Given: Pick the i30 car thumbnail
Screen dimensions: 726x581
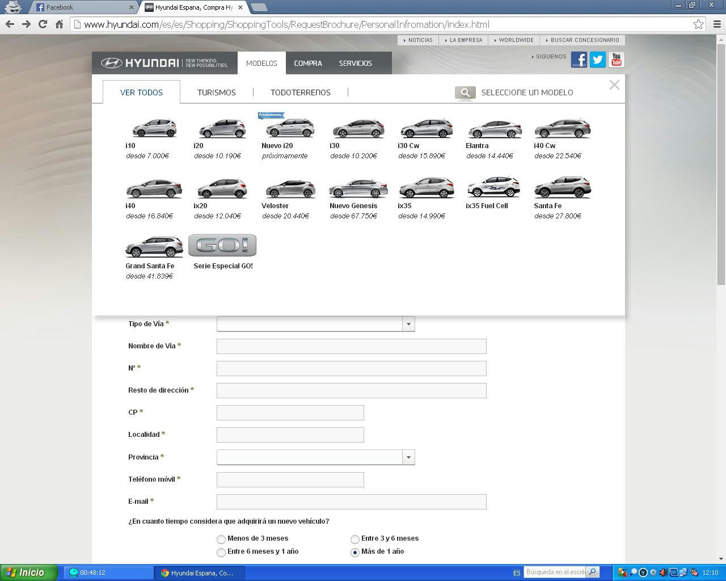Looking at the screenshot, I should click(x=358, y=128).
